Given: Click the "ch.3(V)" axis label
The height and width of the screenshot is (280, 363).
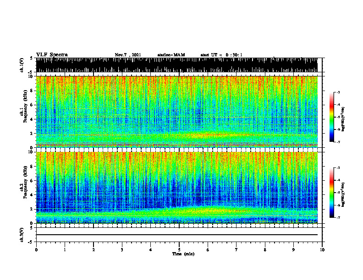Looking at the screenshot, I should [x=22, y=235].
